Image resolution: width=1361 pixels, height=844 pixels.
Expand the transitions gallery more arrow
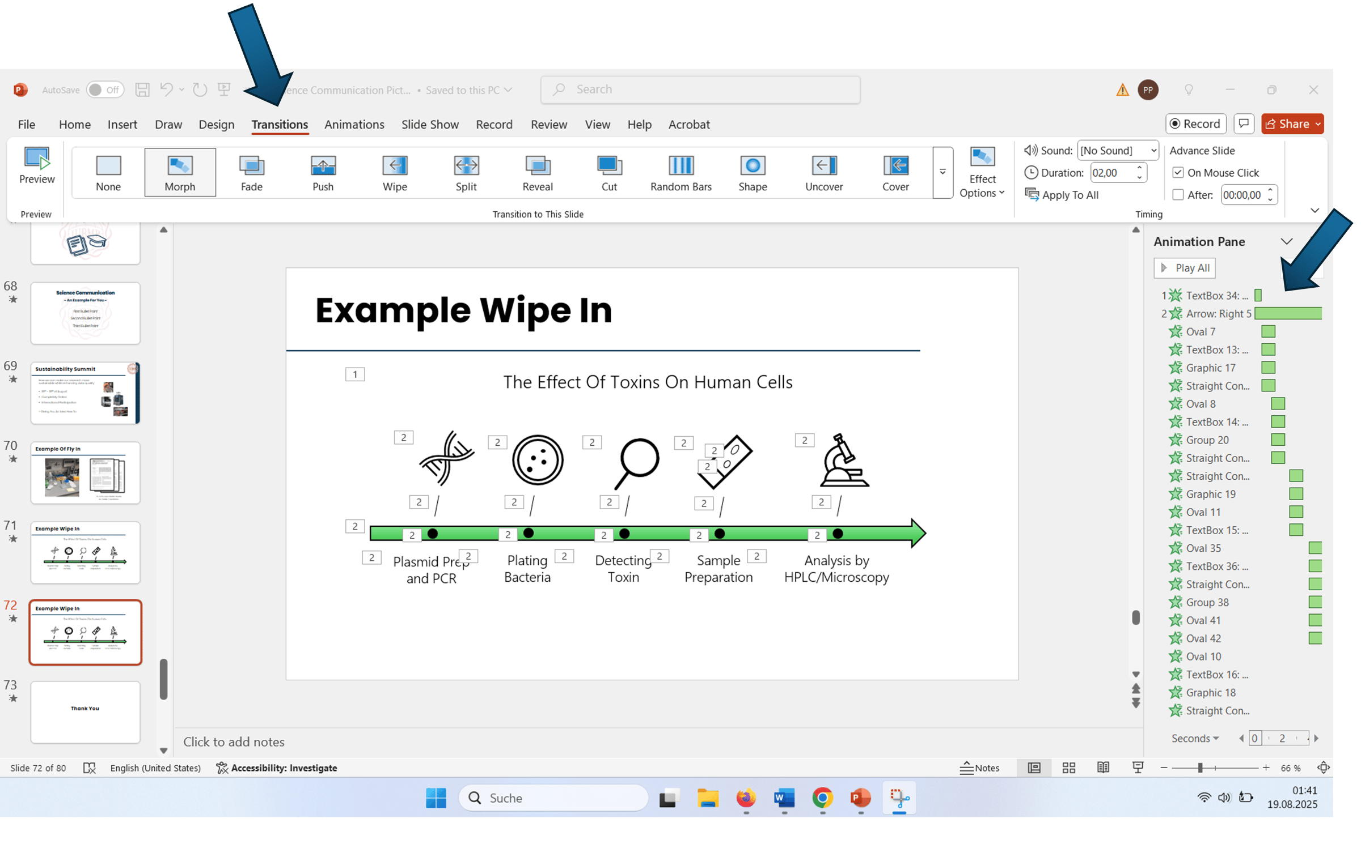942,172
